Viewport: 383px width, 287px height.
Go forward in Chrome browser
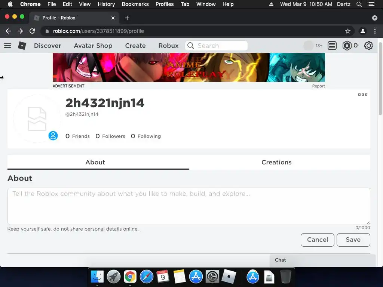click(20, 31)
